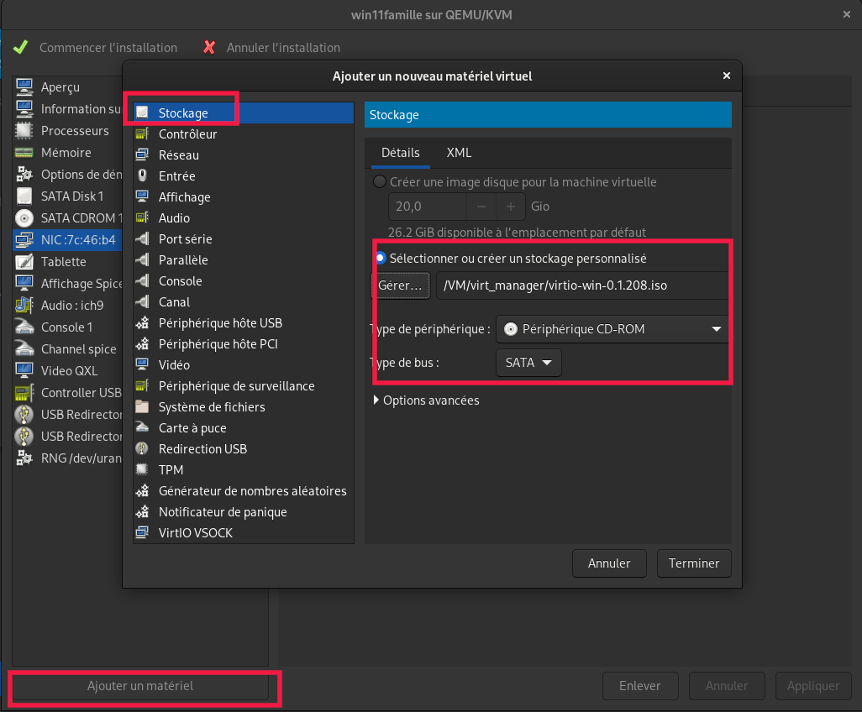Click the Carte à puce icon
862x712 pixels.
(142, 428)
